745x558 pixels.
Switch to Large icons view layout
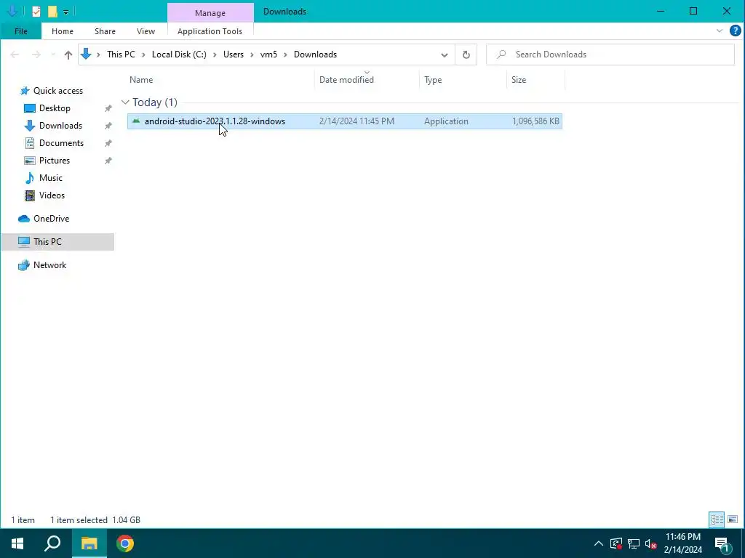pos(733,519)
